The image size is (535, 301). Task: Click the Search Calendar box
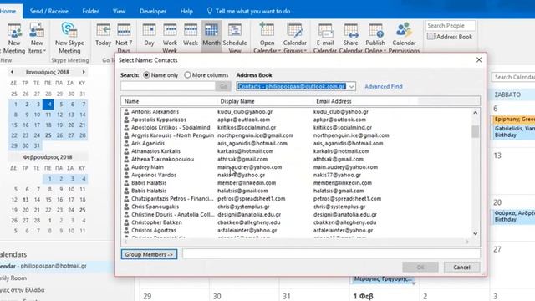[513, 77]
